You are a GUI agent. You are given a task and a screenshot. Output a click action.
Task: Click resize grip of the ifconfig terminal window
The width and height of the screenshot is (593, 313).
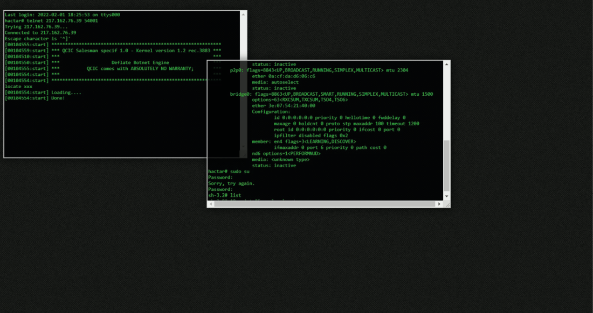pos(447,204)
